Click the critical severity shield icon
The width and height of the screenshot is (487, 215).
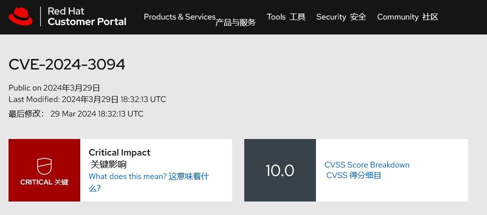[x=44, y=165]
